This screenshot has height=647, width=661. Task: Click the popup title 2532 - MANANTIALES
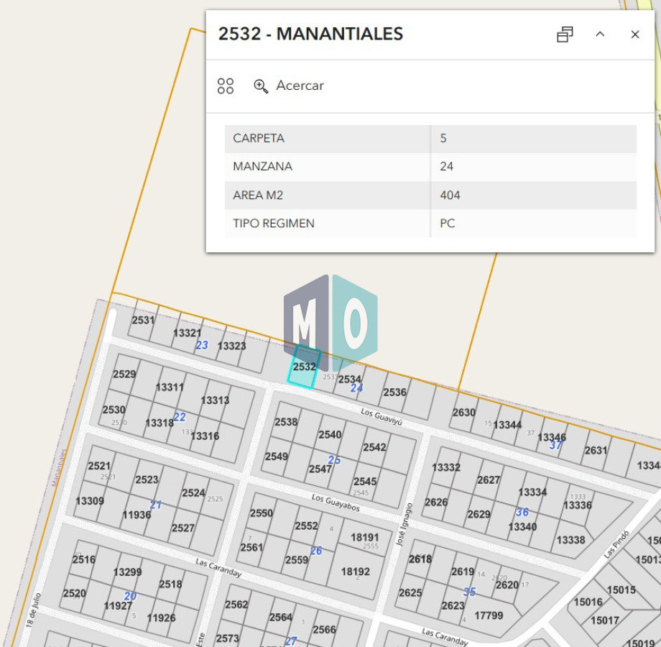tap(310, 35)
